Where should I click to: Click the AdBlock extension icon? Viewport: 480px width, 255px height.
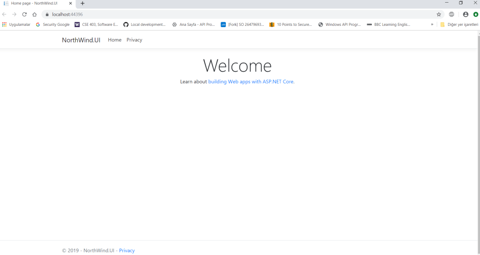pos(452,14)
